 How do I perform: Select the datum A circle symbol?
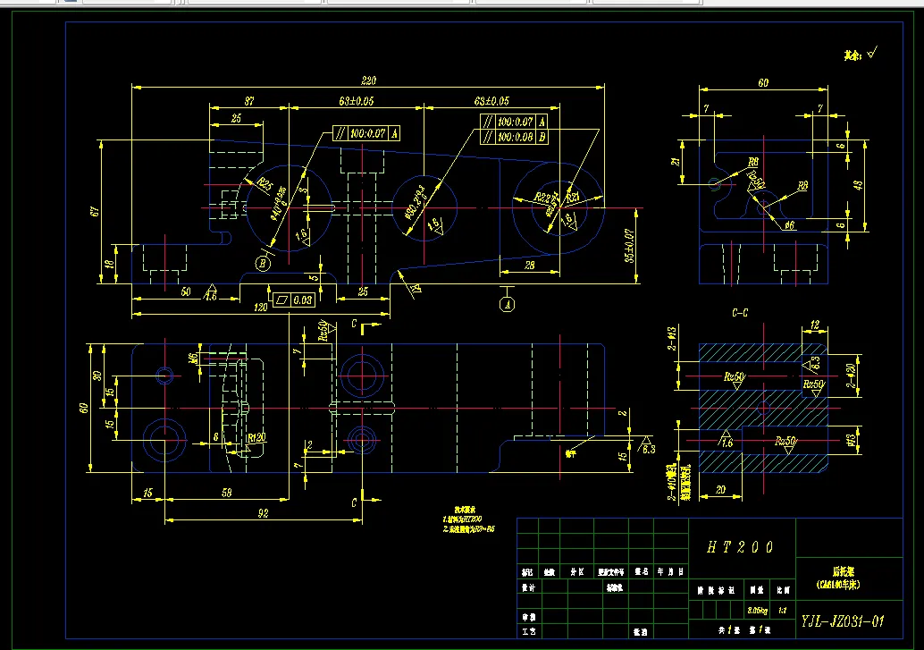[x=507, y=304]
